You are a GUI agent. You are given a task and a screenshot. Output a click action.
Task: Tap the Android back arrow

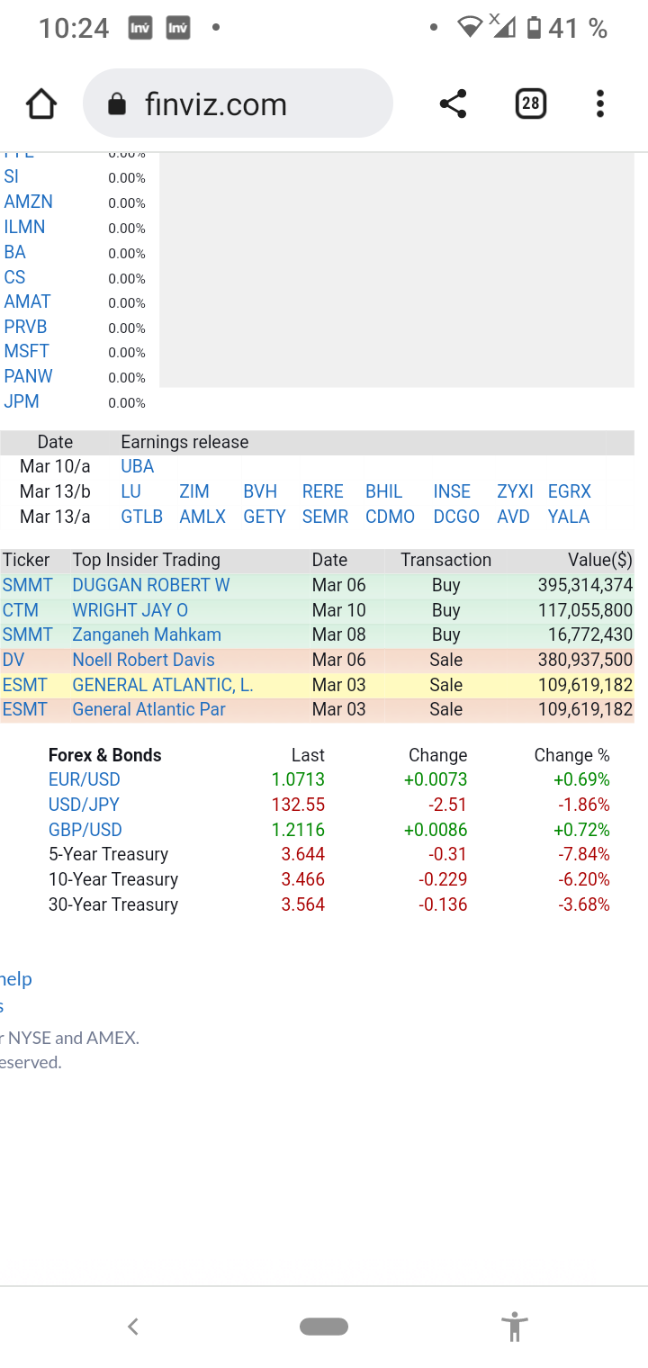(133, 1327)
